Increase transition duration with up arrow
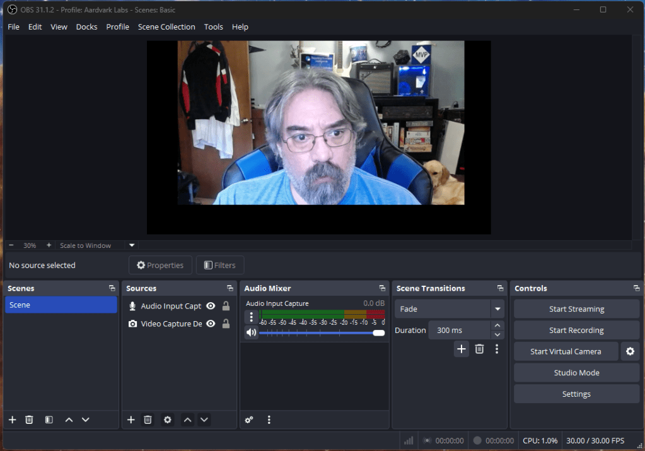This screenshot has width=645, height=451. [x=497, y=326]
